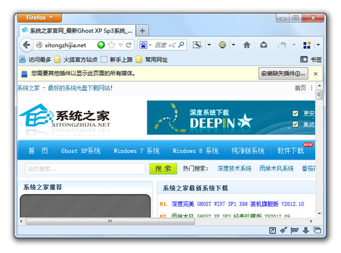Click the yellow star face toolbar icon
This screenshot has height=253, width=341.
(x=222, y=45)
